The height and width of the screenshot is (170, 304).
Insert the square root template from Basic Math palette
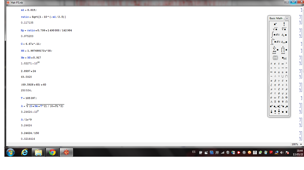click(275, 29)
